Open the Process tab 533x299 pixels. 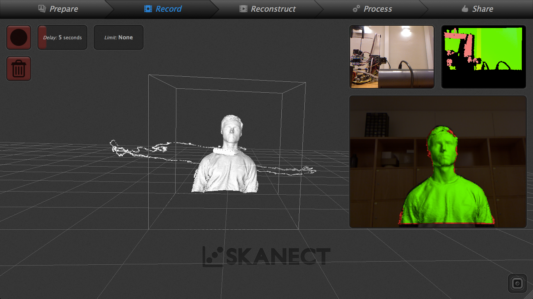pyautogui.click(x=372, y=9)
